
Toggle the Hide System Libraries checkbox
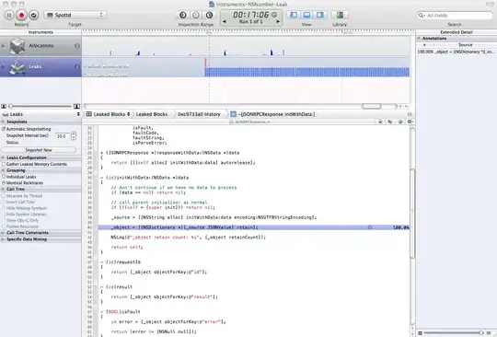[4, 215]
